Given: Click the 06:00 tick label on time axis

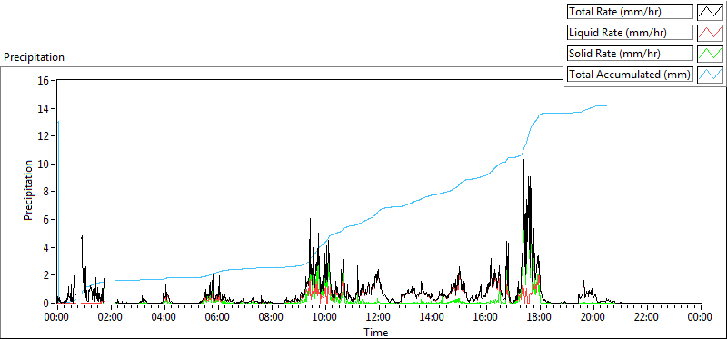Looking at the screenshot, I should click(x=217, y=317).
